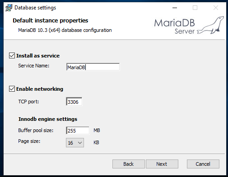Screen dimensions: 228x177
Task: Click the disabled maximize window icon
Action: [195, 8]
